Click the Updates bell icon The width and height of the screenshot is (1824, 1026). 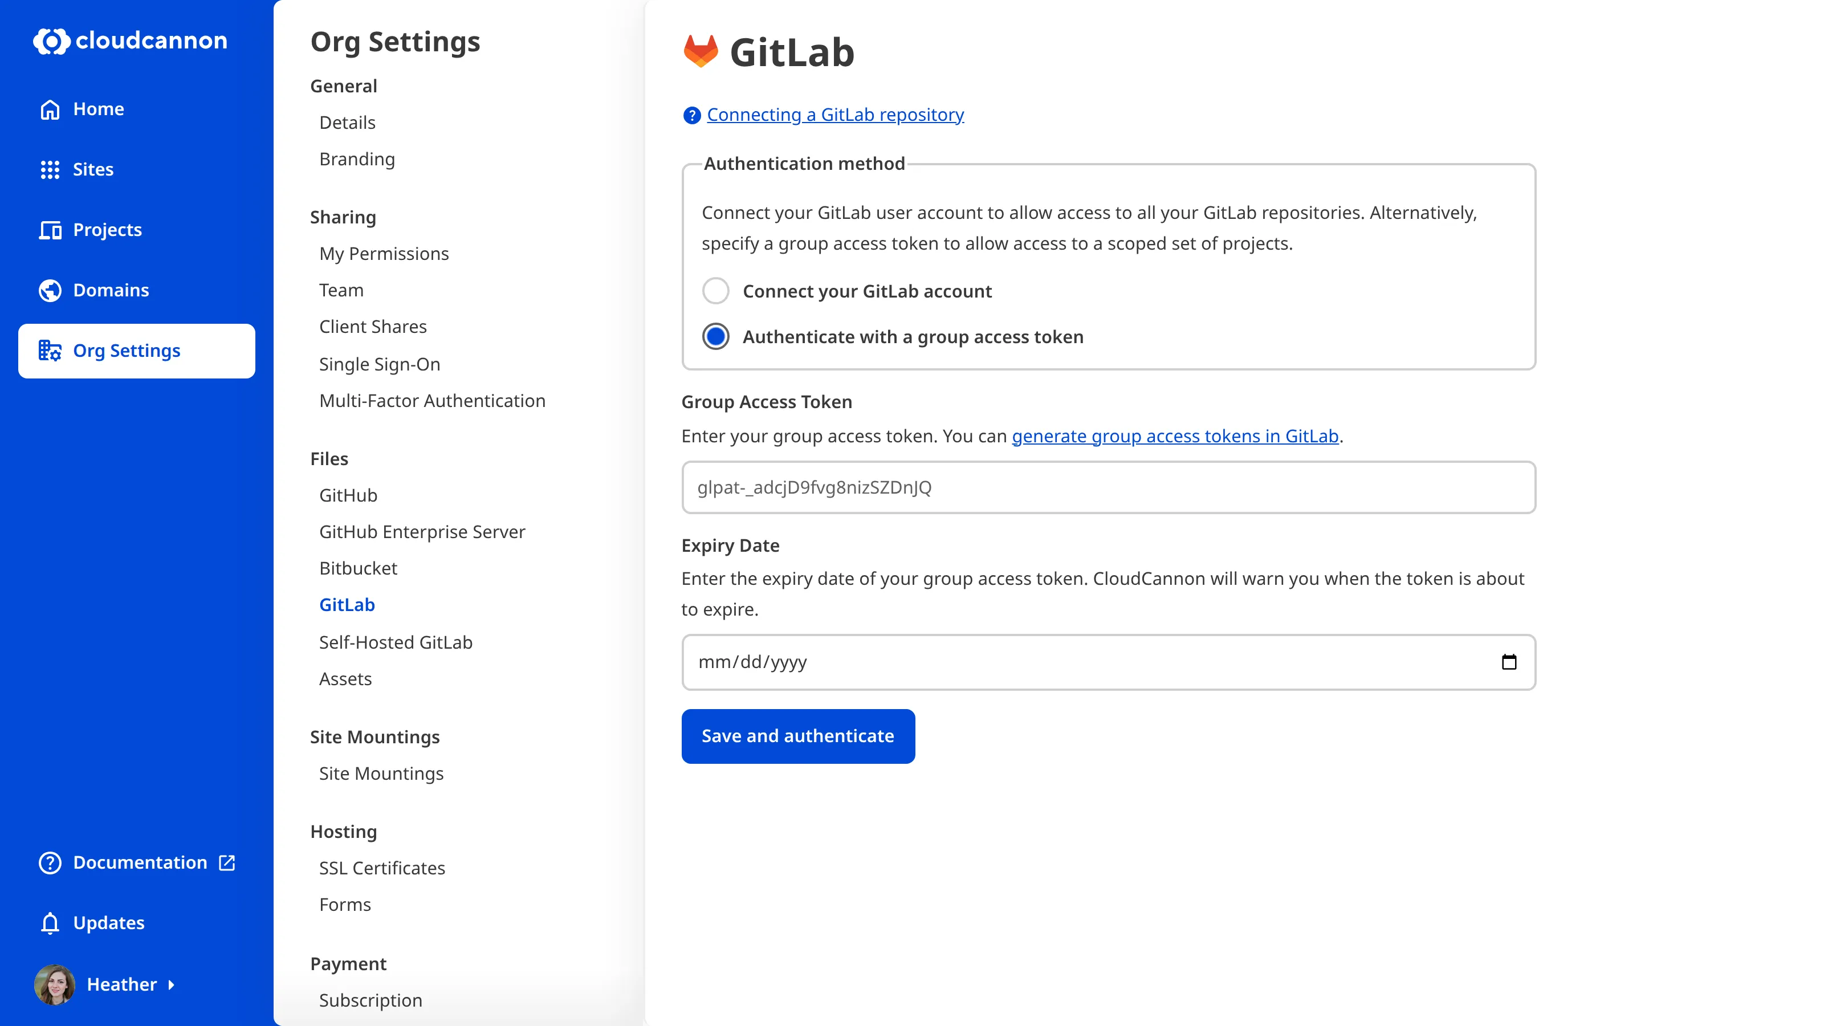coord(50,923)
